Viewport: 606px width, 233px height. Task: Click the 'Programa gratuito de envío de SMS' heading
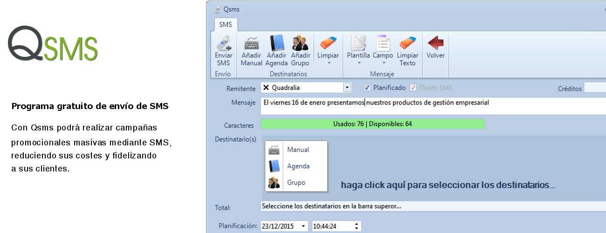90,106
